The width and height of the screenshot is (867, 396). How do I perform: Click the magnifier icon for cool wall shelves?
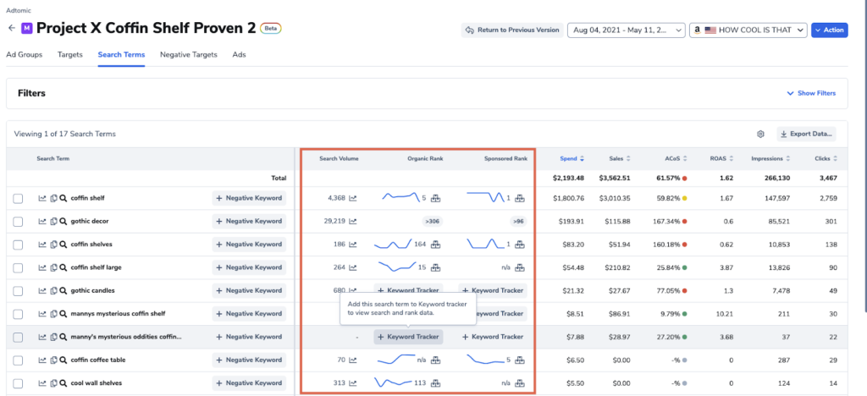click(63, 382)
